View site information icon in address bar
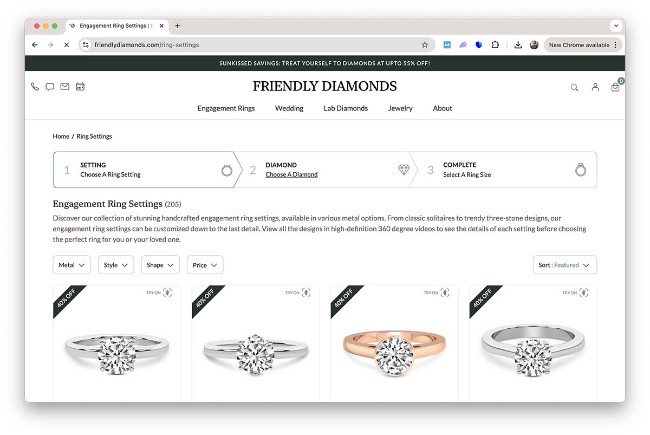 tap(86, 45)
